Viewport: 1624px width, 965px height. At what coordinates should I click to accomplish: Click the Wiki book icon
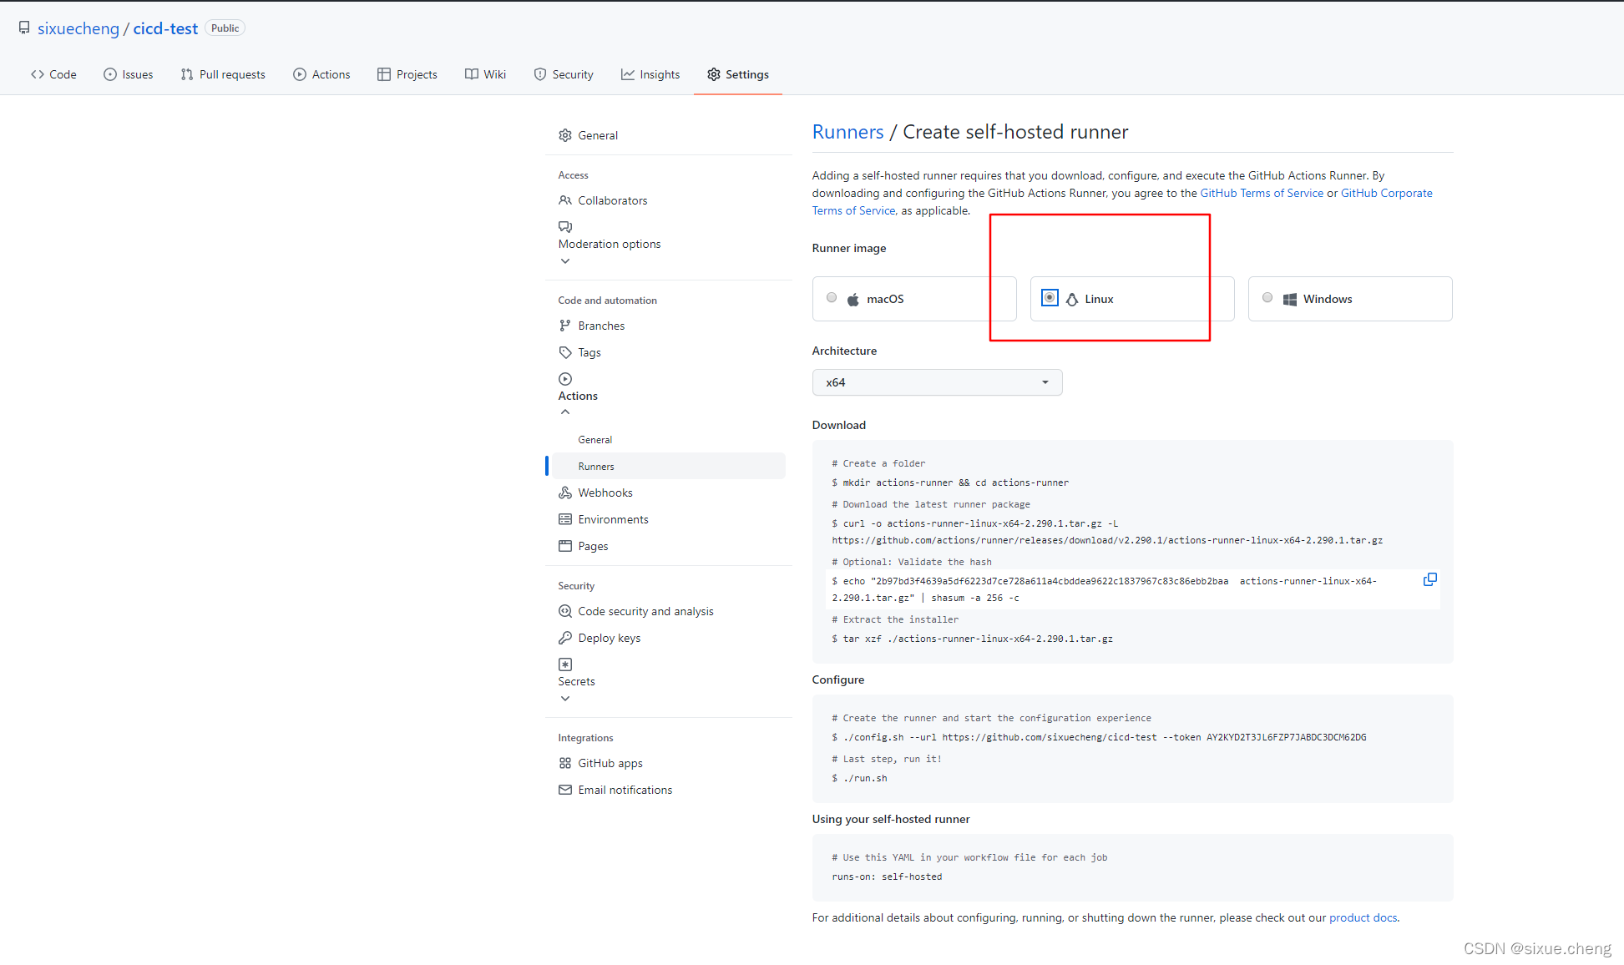[472, 74]
